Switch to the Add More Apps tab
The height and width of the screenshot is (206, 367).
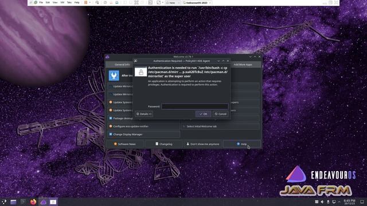243,65
